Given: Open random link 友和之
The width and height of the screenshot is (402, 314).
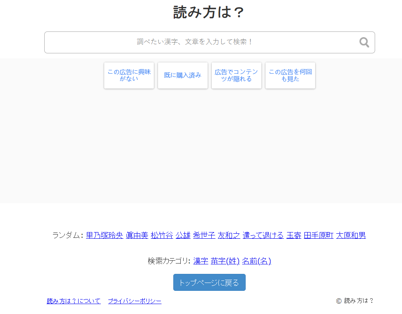Looking at the screenshot, I should 229,235.
